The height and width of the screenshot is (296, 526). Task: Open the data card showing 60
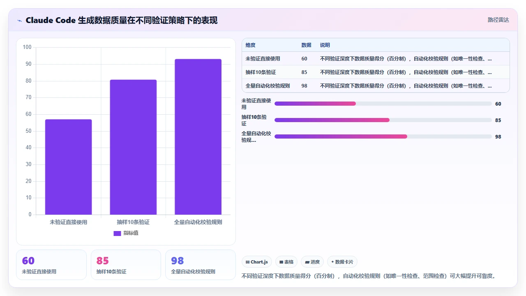pyautogui.click(x=51, y=265)
